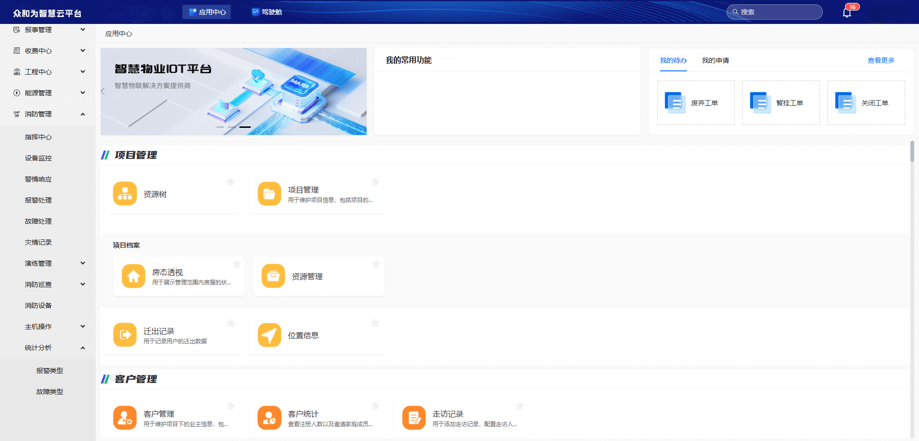Click the 走访记录 note icon

(x=414, y=418)
